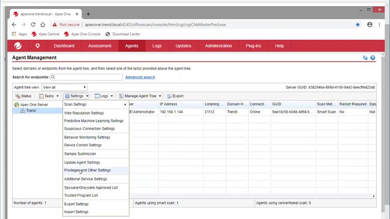Image resolution: width=390 pixels, height=219 pixels.
Task: Open the Apex Central bookmark
Action: [45, 34]
